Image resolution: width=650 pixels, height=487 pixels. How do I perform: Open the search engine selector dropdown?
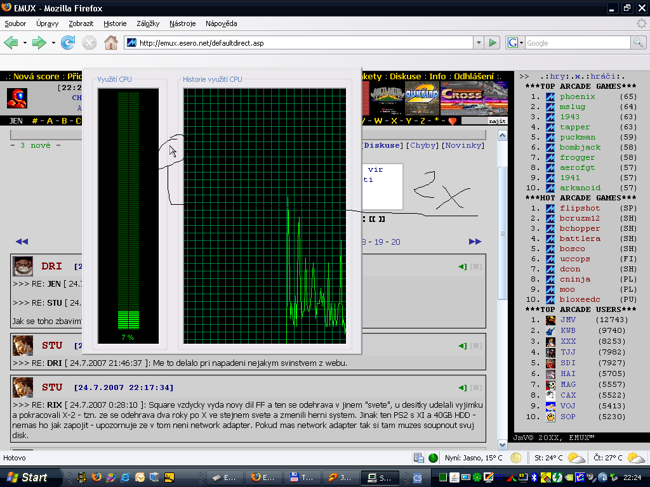point(522,42)
